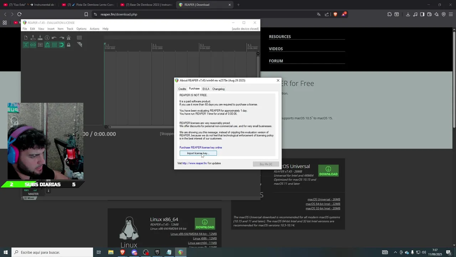Toggle item grouping link icon in REAPER
This screenshot has height=257, width=456.
click(33, 45)
